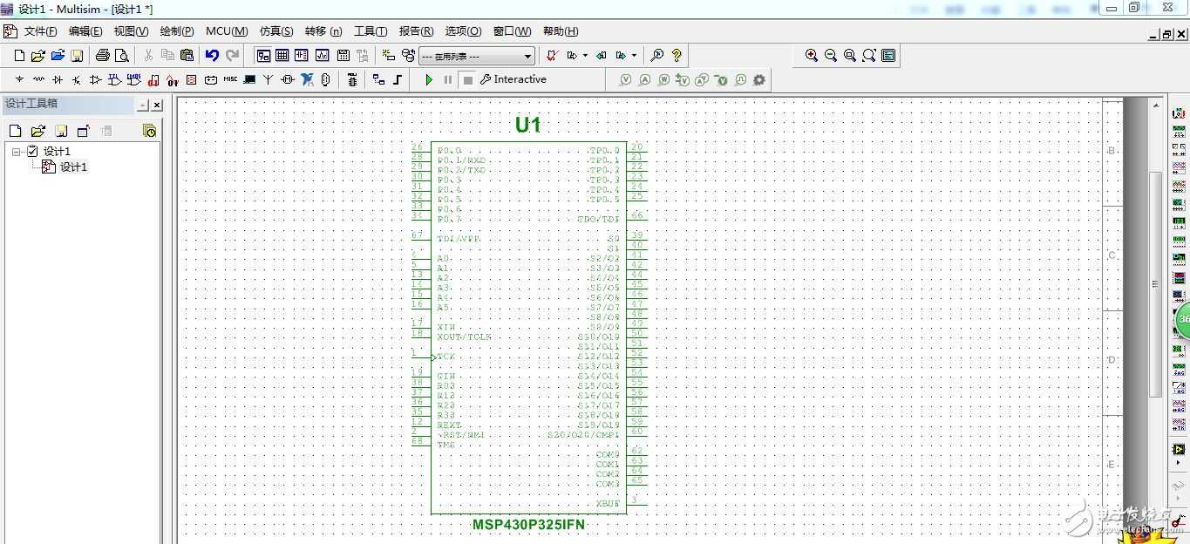Select the 设计1 schematic sheet in tree
The image size is (1190, 544).
click(x=73, y=167)
